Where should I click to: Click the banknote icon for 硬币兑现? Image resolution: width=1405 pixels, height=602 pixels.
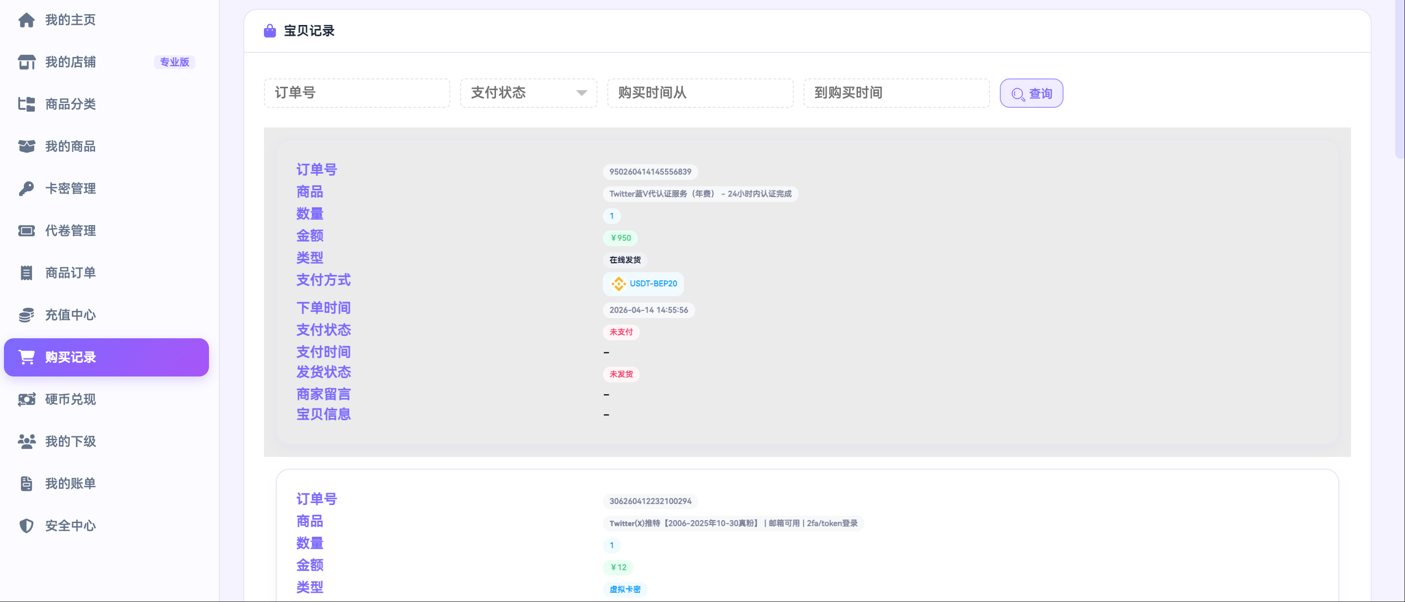26,400
